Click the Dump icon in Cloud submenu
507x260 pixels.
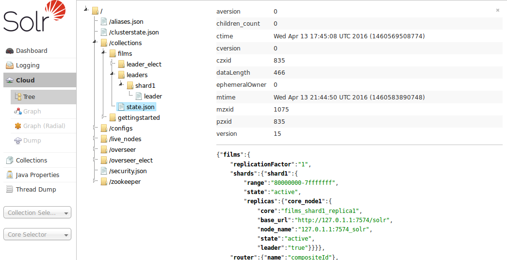[18, 141]
